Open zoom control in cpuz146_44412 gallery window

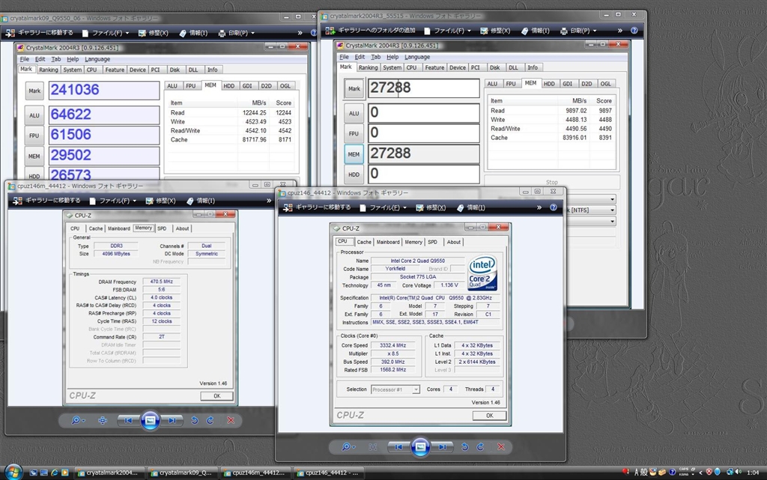348,447
